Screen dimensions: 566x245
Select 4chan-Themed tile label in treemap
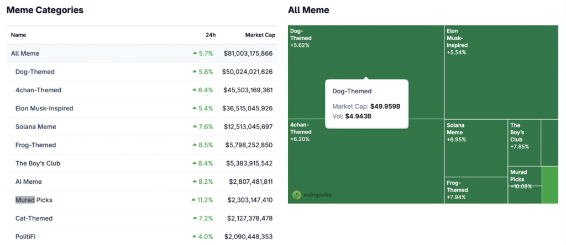(301, 129)
